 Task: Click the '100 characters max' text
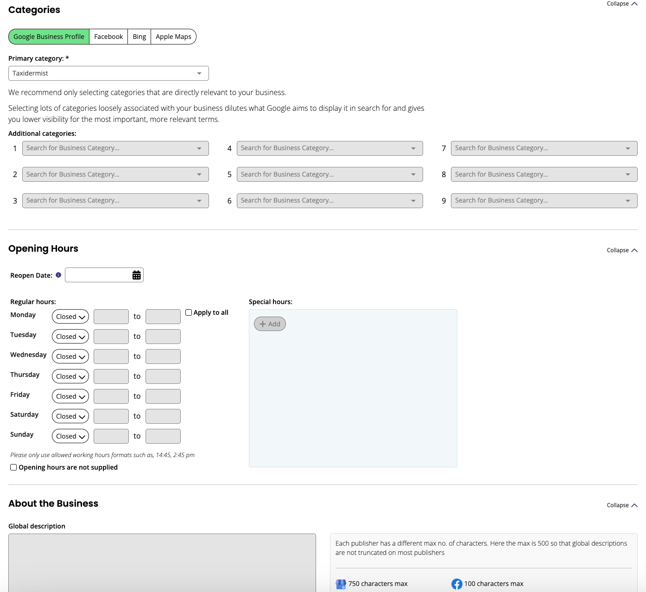tap(494, 584)
